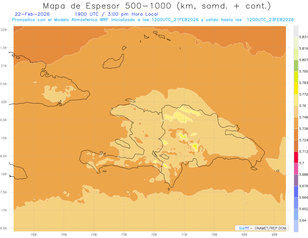Click the 71W longitude tick label
The width and height of the screenshot is (308, 238).
pos(184,234)
